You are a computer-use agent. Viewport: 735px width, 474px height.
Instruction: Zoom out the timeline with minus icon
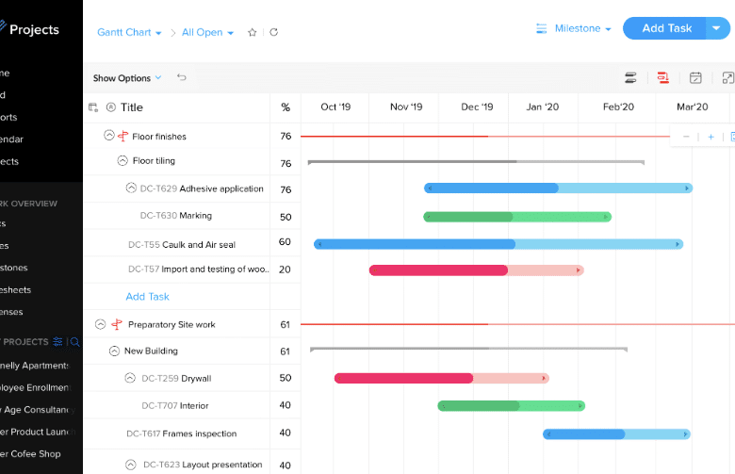tap(686, 138)
